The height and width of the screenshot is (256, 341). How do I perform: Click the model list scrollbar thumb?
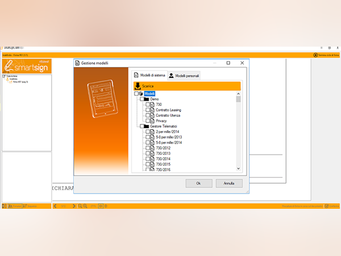pyautogui.click(x=238, y=99)
